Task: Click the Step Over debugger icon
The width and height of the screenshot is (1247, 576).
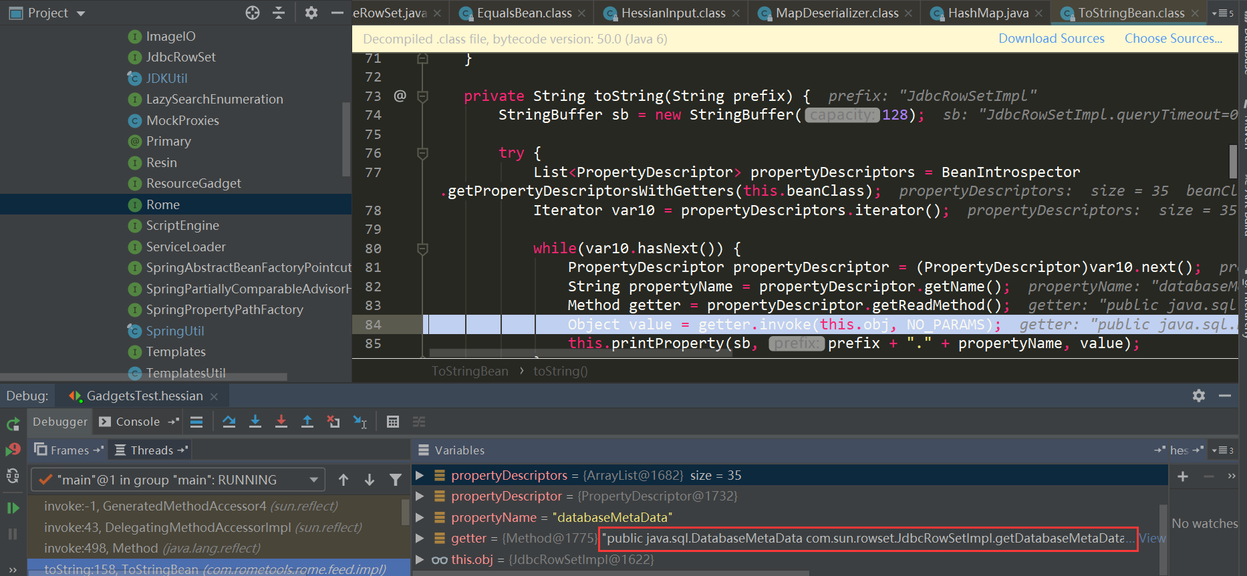Action: click(x=229, y=422)
